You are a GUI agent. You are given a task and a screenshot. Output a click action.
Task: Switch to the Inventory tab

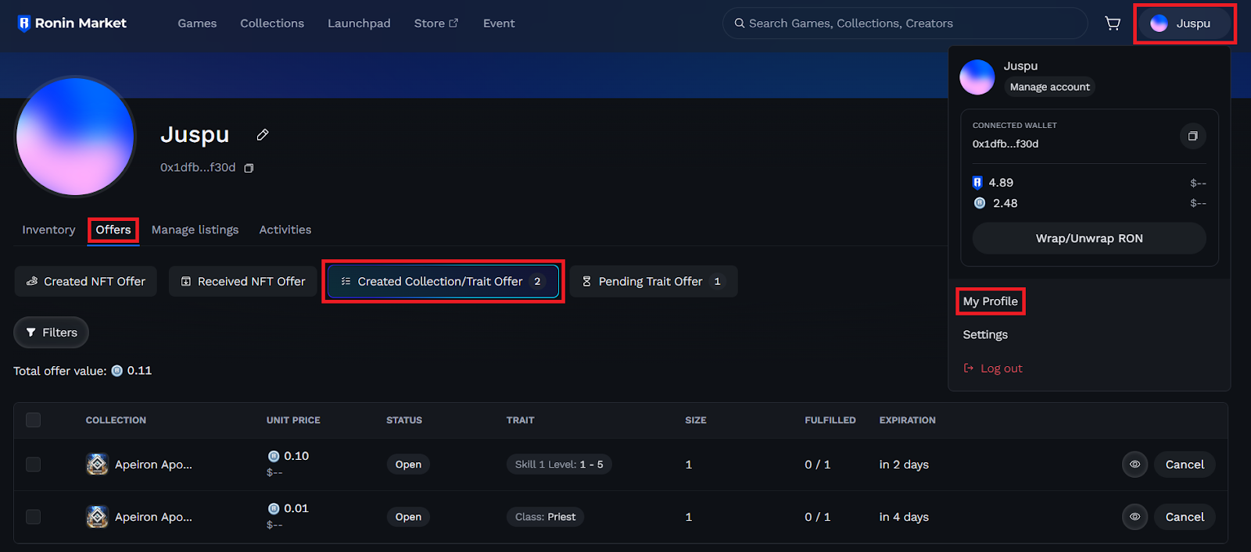click(x=48, y=230)
